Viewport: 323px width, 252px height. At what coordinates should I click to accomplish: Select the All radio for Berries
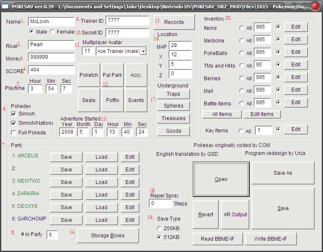pyautogui.click(x=242, y=78)
